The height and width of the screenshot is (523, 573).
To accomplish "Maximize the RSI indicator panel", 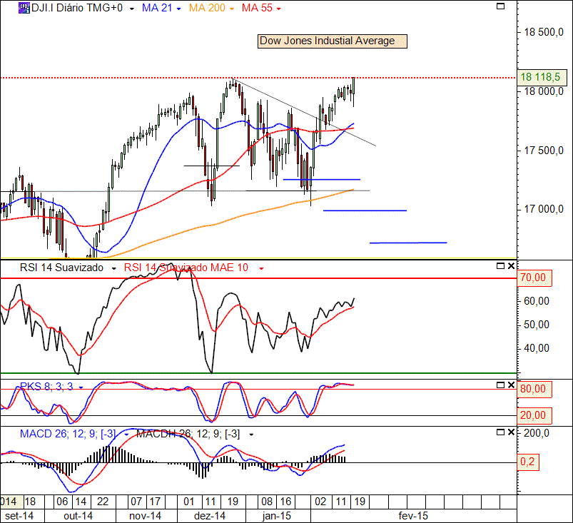I will (501, 265).
